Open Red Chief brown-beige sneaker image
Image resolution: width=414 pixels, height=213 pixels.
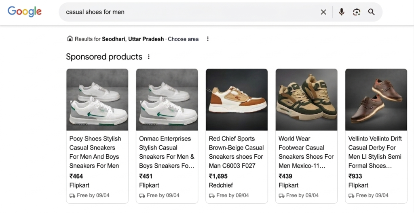click(x=237, y=100)
